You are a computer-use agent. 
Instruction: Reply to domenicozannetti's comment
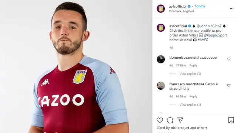(x=193, y=65)
